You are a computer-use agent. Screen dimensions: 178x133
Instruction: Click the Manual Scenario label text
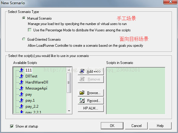coord(39,18)
